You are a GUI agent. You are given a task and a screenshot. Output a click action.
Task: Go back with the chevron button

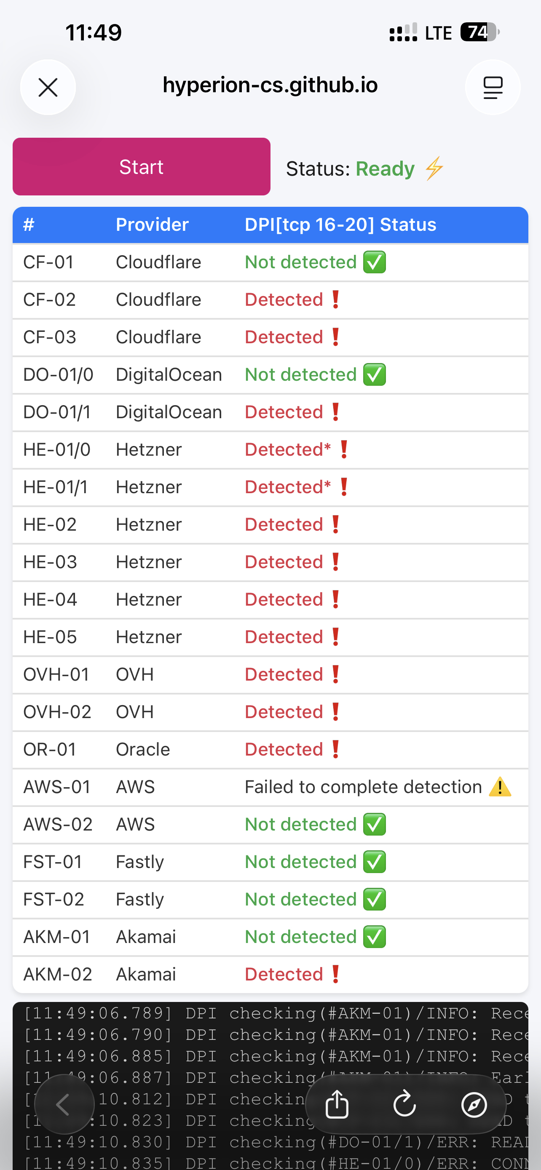coord(64,1104)
